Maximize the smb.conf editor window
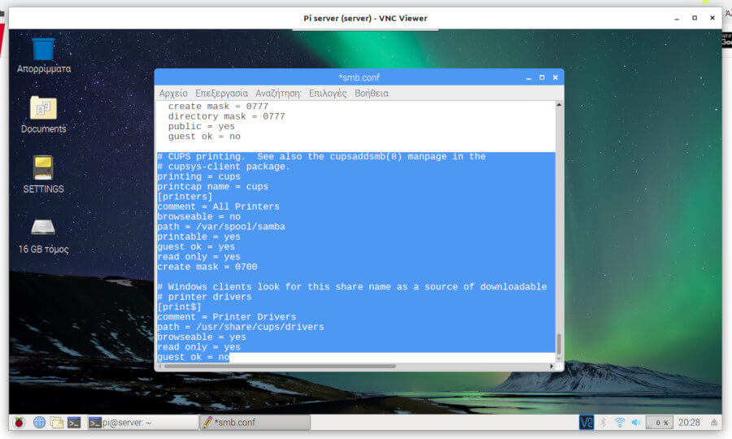 point(542,77)
